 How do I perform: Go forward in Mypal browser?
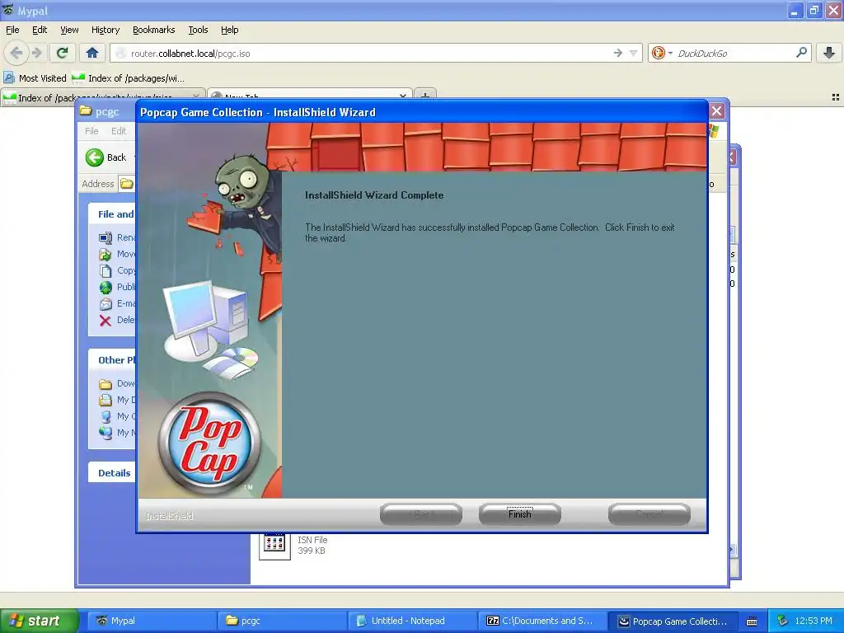[36, 53]
